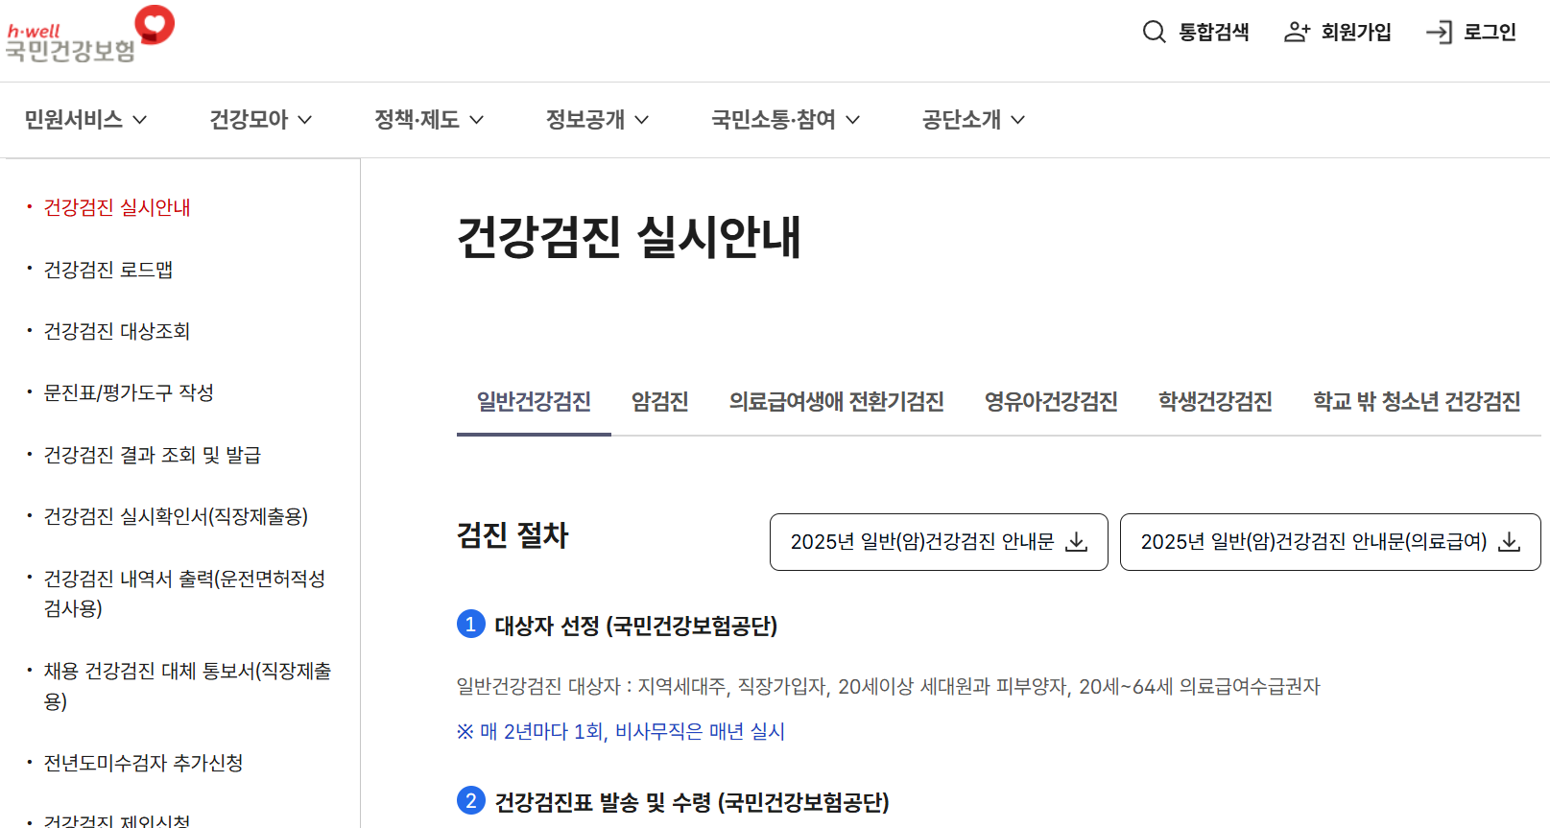Open 건강검진 결과 조회 및 발급
Screen dimensions: 1550x828
153,455
